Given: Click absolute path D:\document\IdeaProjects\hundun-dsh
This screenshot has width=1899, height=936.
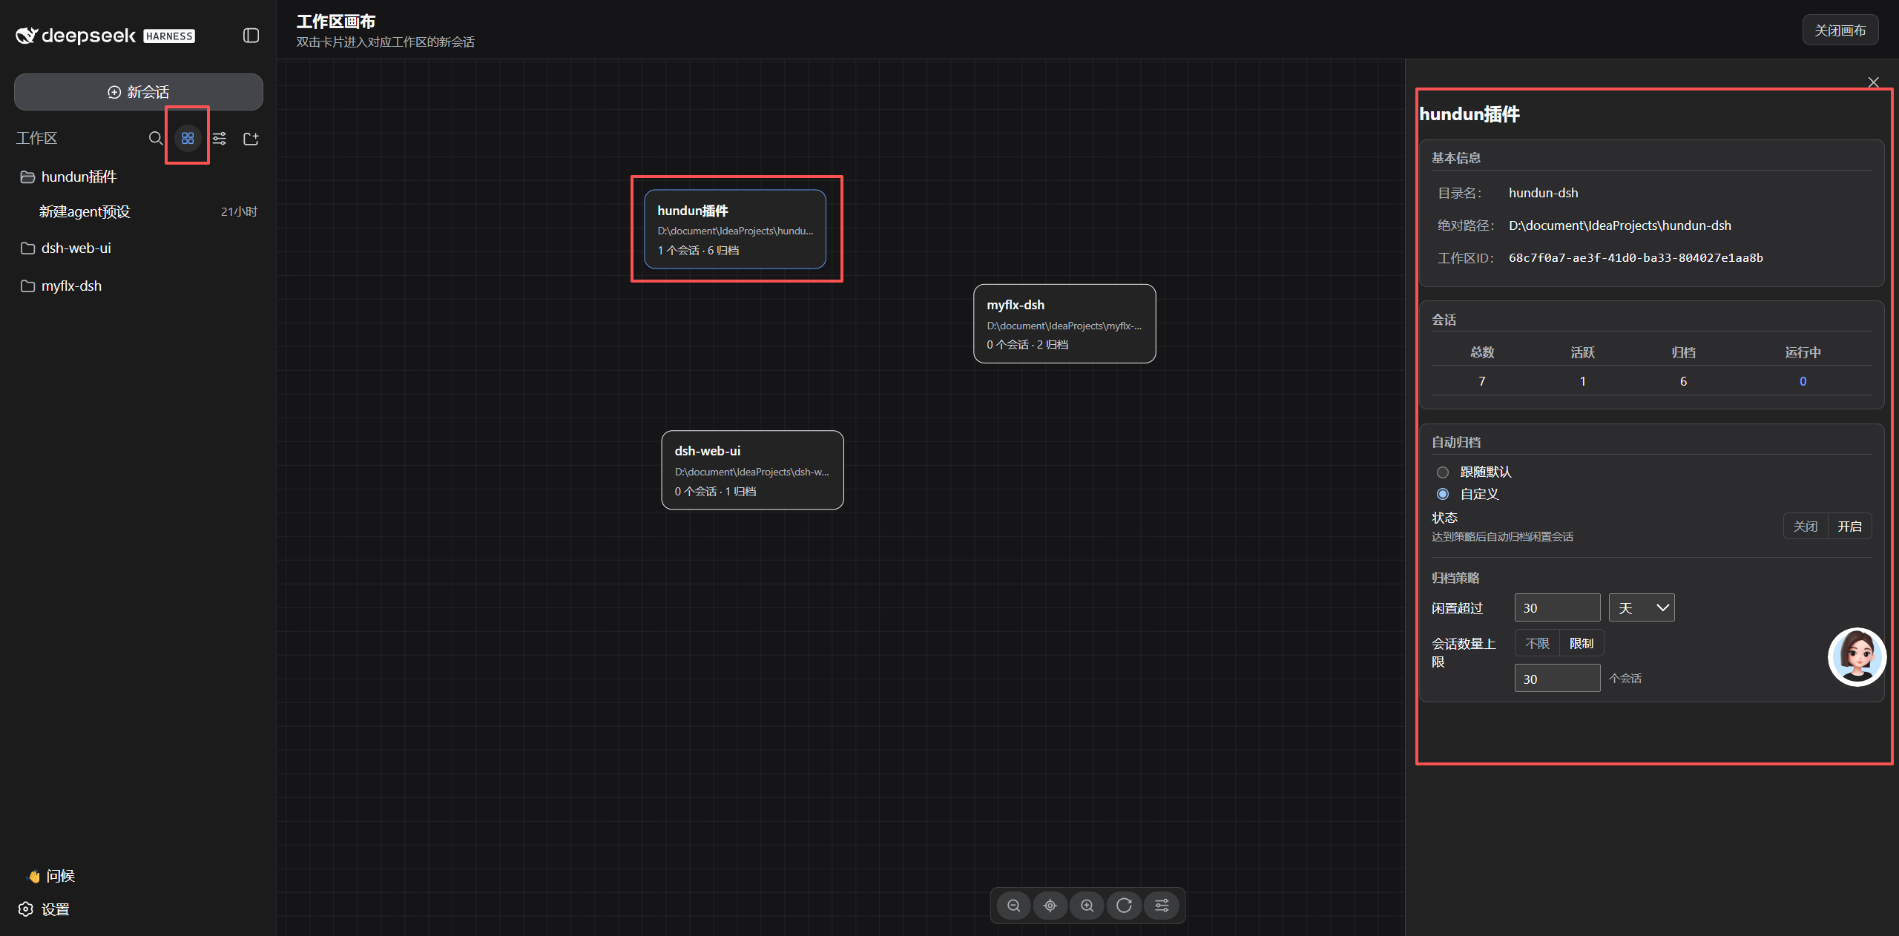Looking at the screenshot, I should pyautogui.click(x=1620, y=225).
